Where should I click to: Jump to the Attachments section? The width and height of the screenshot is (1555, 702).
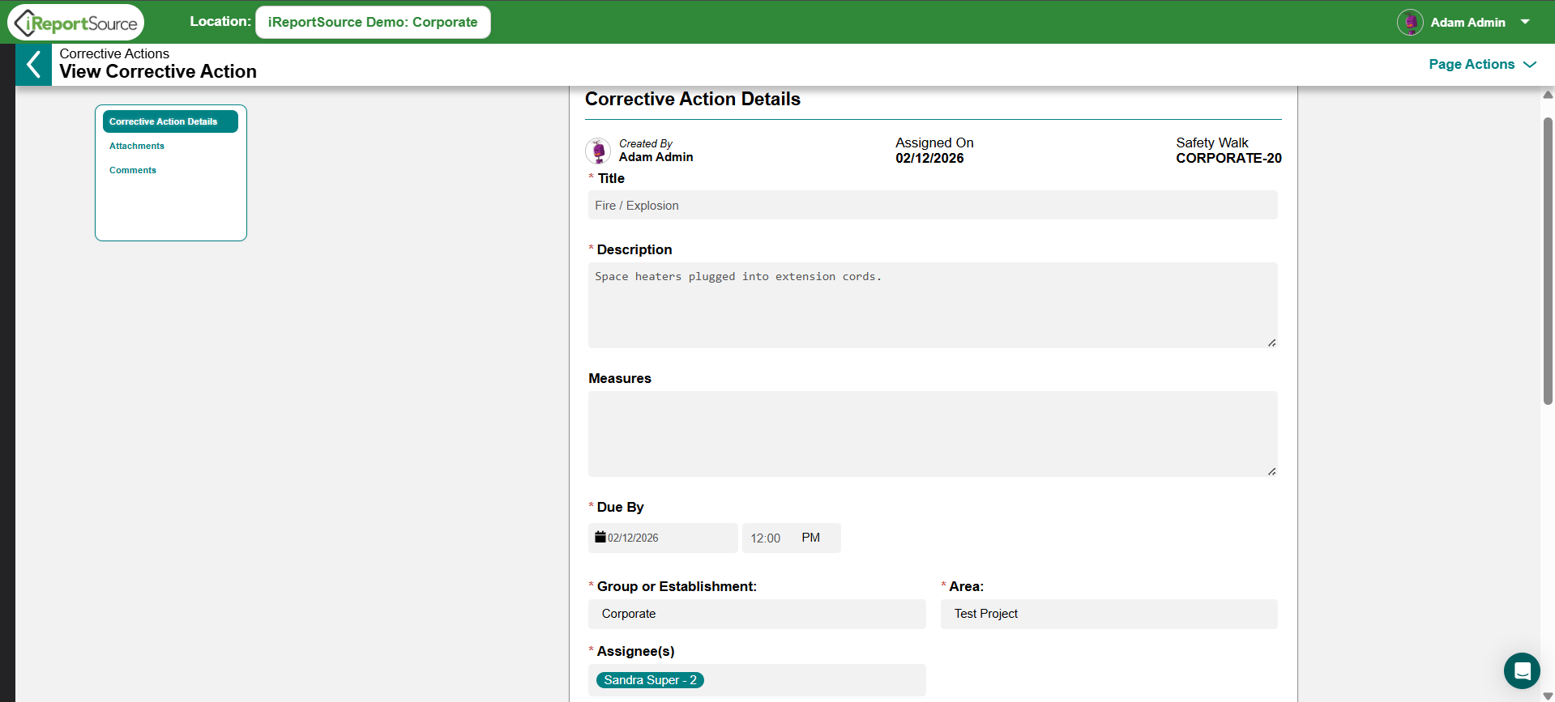point(137,146)
